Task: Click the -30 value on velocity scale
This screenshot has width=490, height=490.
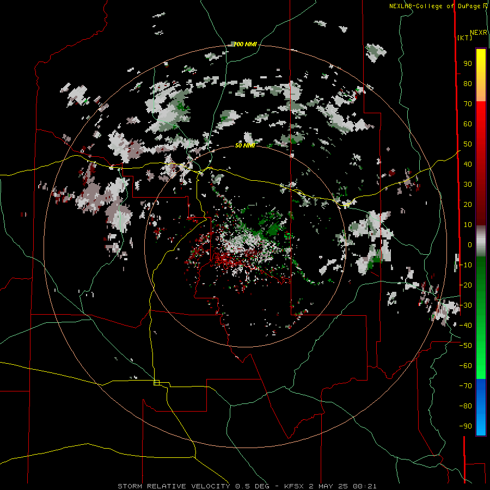Action: [x=465, y=305]
